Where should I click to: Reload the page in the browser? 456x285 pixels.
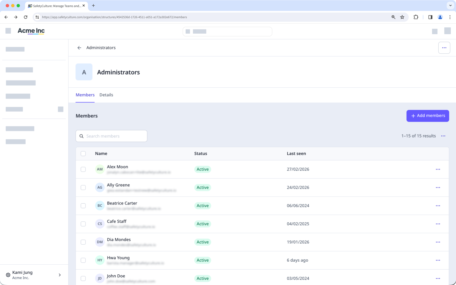(x=26, y=17)
